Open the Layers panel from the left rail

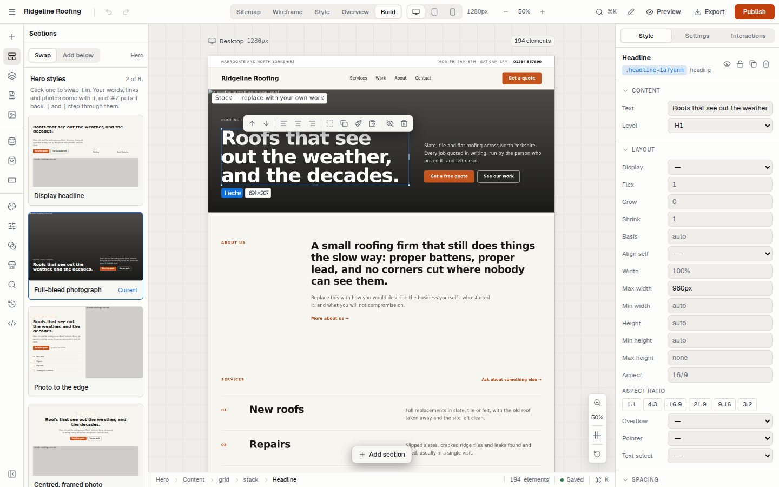pos(12,76)
